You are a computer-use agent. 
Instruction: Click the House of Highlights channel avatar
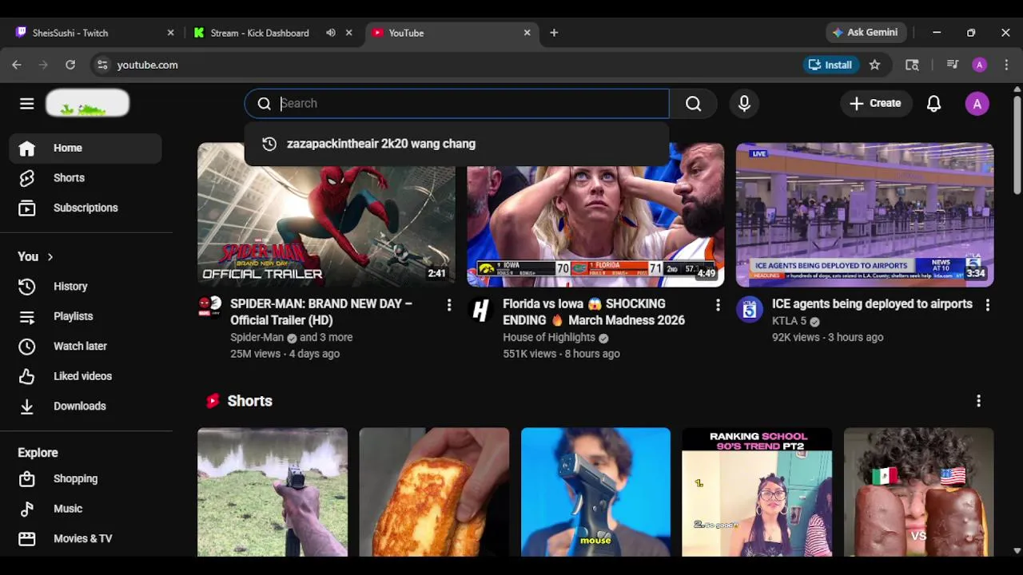pyautogui.click(x=480, y=309)
